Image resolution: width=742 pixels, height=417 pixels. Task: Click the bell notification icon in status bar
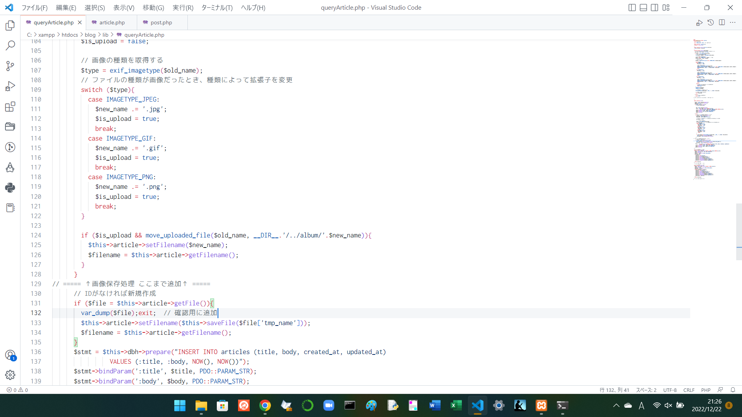733,390
